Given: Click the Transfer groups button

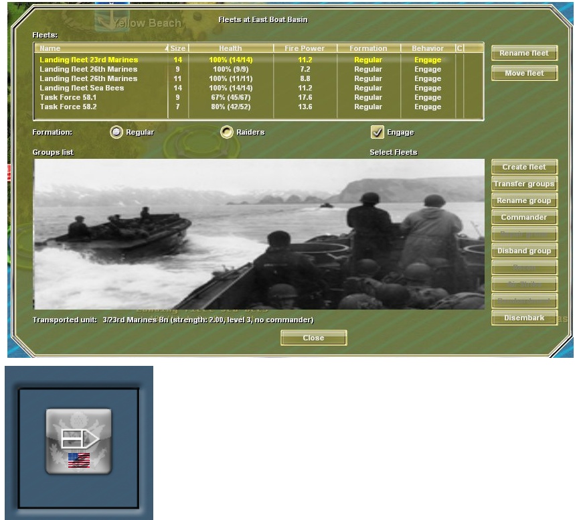Looking at the screenshot, I should (524, 184).
